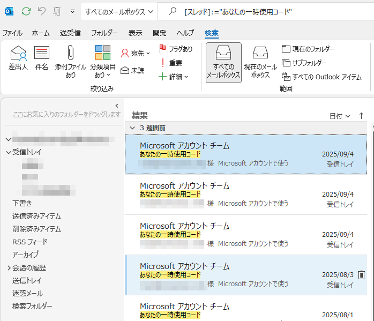Refine search by 件名 subject
Image resolution: width=374 pixels, height=321 pixels.
click(41, 58)
